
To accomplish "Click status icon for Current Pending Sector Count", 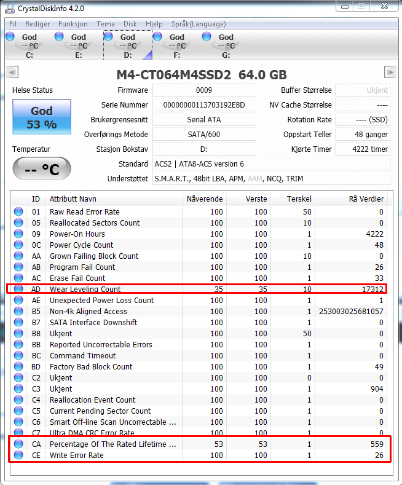I will pos(18,411).
